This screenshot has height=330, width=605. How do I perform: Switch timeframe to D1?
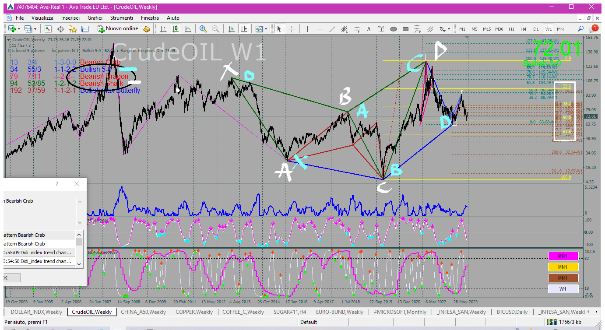click(536, 29)
